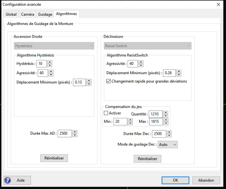Click the RA Agressivité field showing 60
Viewport: 226px width, 189px height.
(x=43, y=73)
